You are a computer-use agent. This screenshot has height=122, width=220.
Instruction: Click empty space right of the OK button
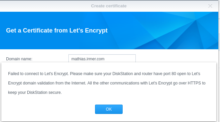(169, 109)
